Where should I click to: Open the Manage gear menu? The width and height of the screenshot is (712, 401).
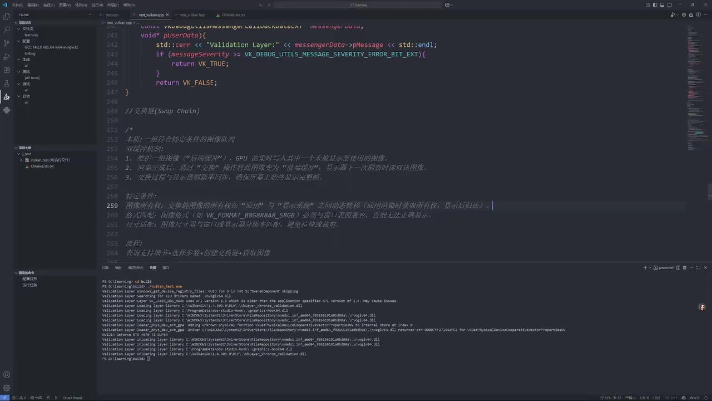coord(7,388)
